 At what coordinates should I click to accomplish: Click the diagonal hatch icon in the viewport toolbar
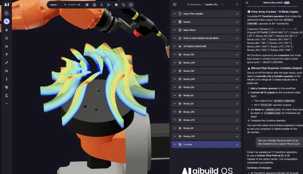(116, 5)
